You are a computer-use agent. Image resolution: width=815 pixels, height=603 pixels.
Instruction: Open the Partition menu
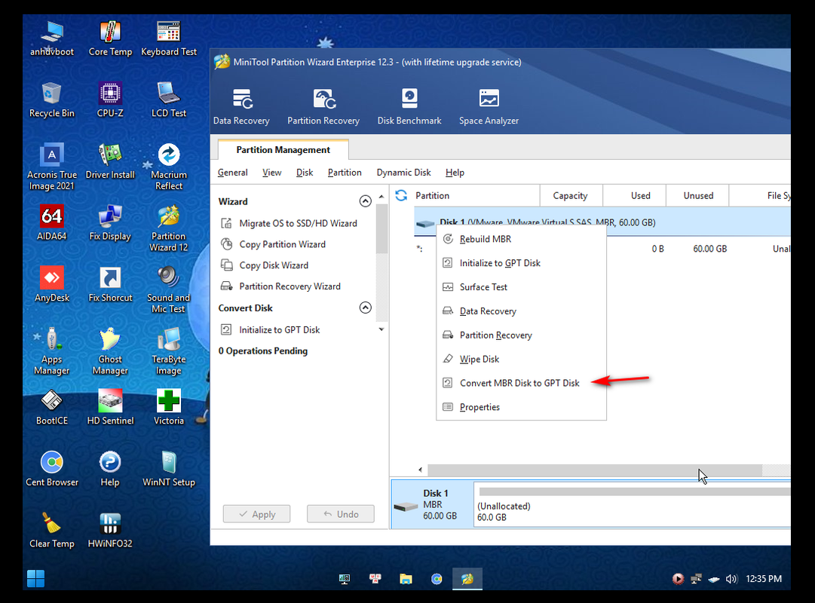(345, 173)
